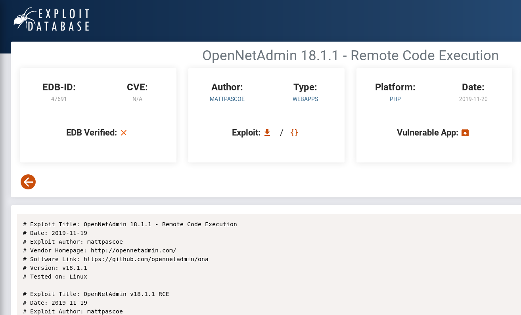
Task: Click the CVE value N/A
Action: pyautogui.click(x=137, y=99)
